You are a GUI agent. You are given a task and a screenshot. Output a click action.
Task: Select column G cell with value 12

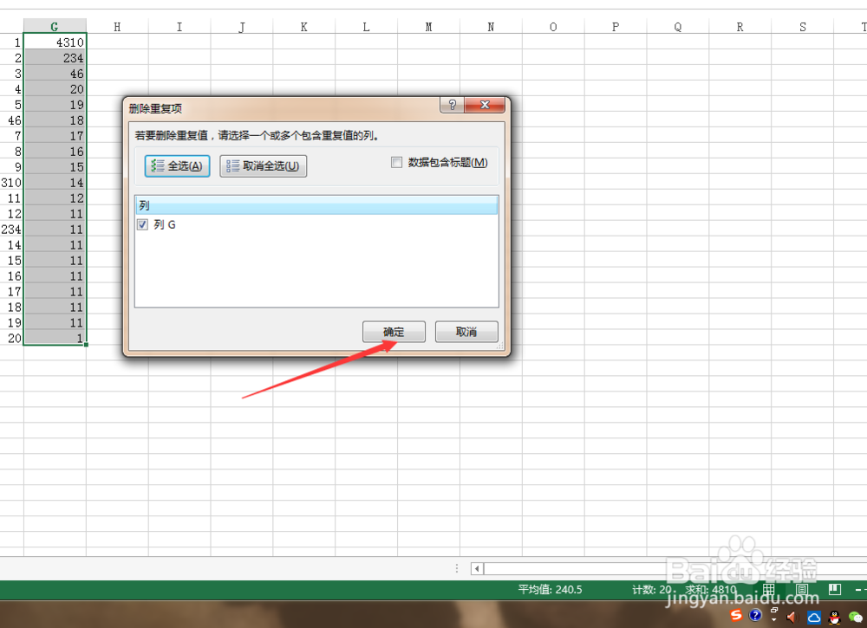pos(55,197)
